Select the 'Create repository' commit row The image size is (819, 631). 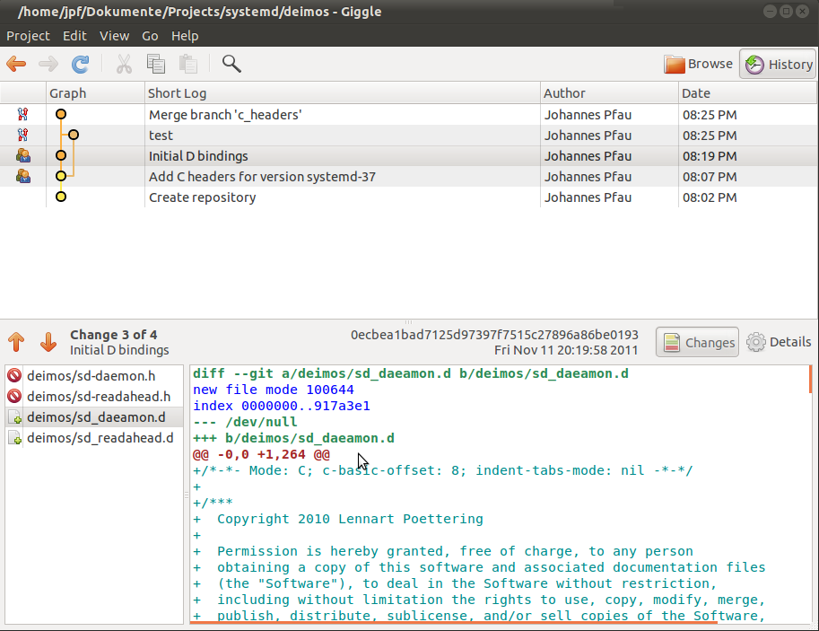[x=201, y=197]
